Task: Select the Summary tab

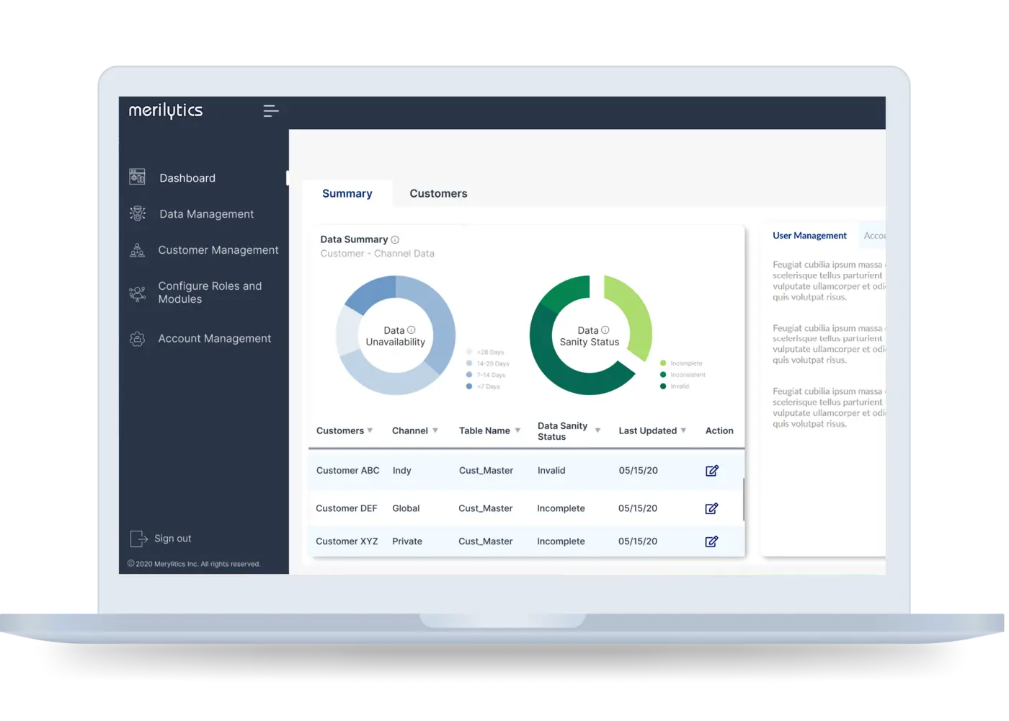Action: click(x=347, y=193)
